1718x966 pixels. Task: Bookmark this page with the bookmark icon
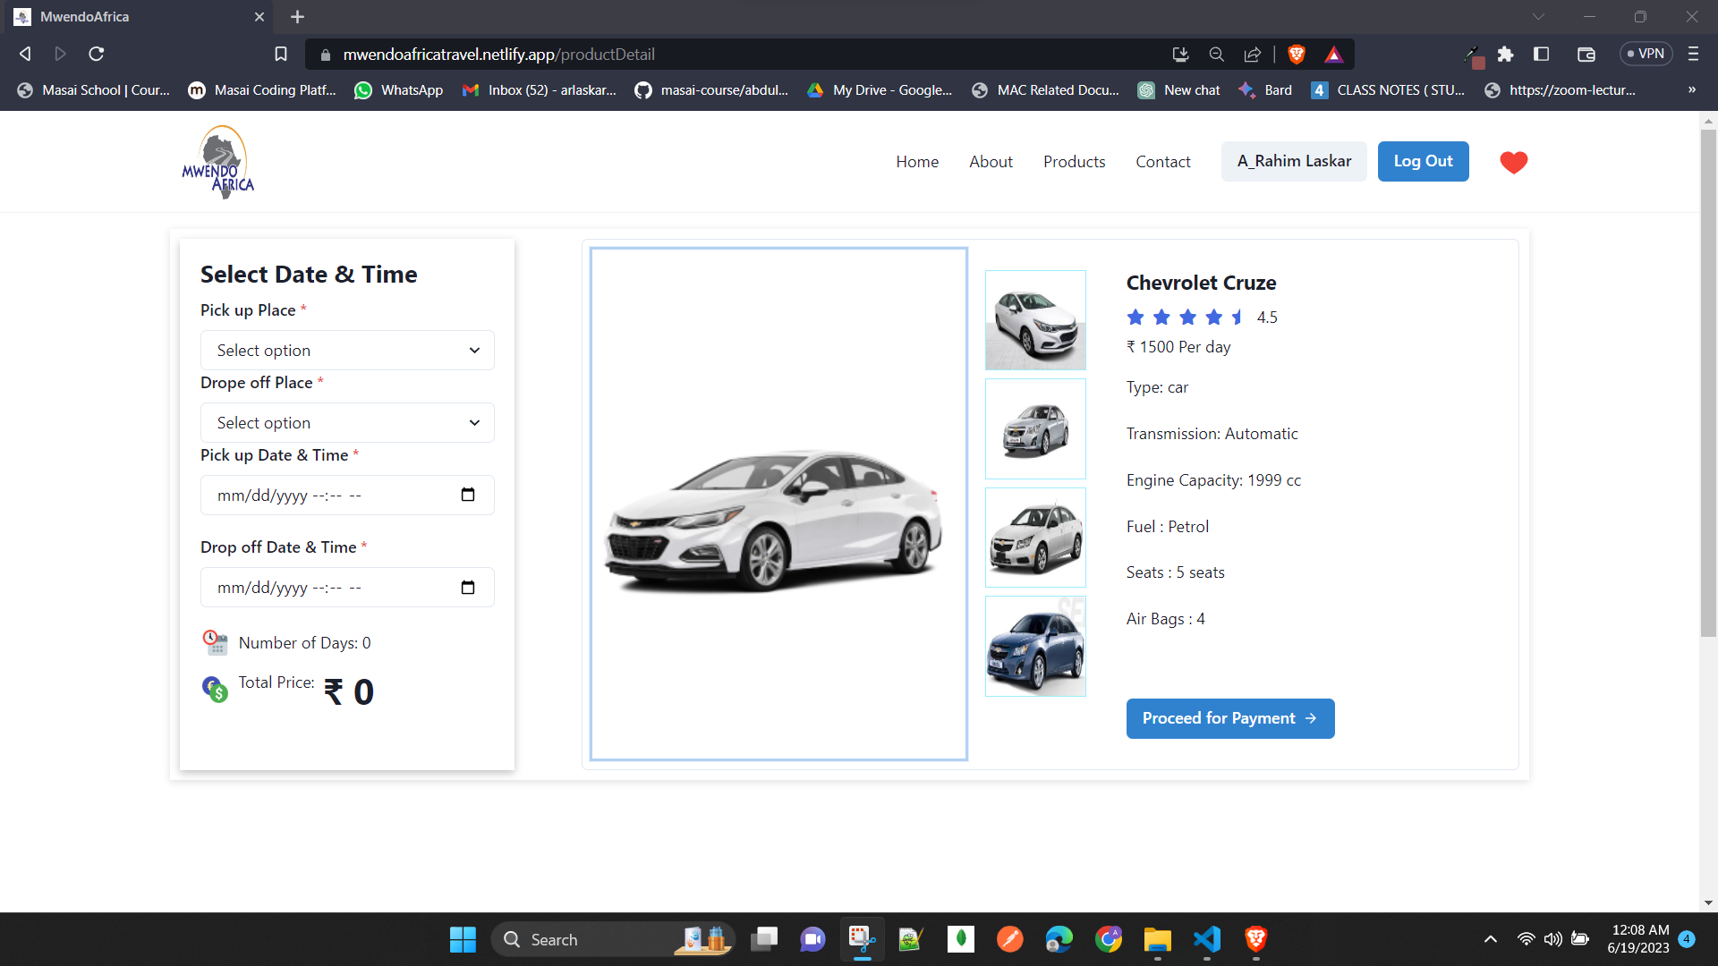click(281, 55)
